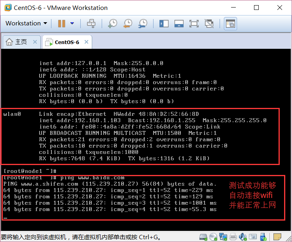Close the 主页 tab
The width and height of the screenshot is (292, 242).
point(35,42)
